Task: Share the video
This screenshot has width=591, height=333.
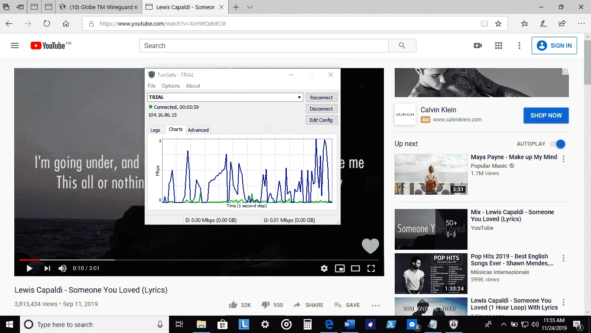Action: coord(308,305)
